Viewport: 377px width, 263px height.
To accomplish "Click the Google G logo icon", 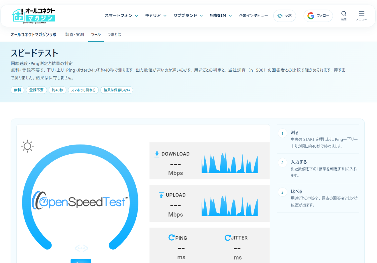I will [x=311, y=16].
